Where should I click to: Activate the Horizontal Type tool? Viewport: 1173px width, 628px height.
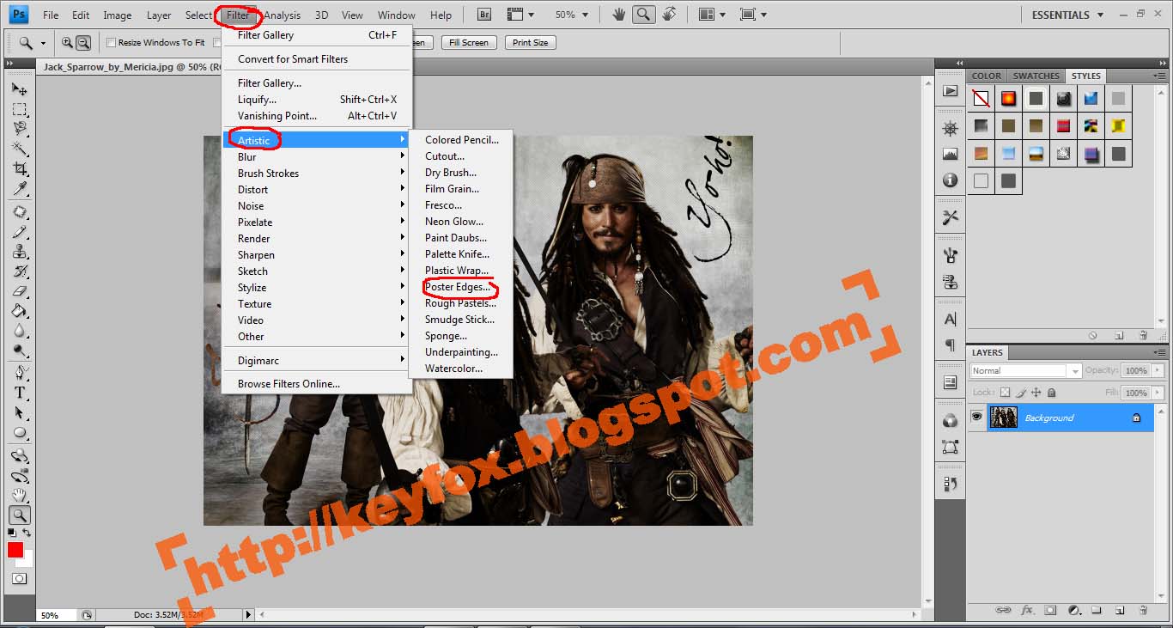coord(19,393)
